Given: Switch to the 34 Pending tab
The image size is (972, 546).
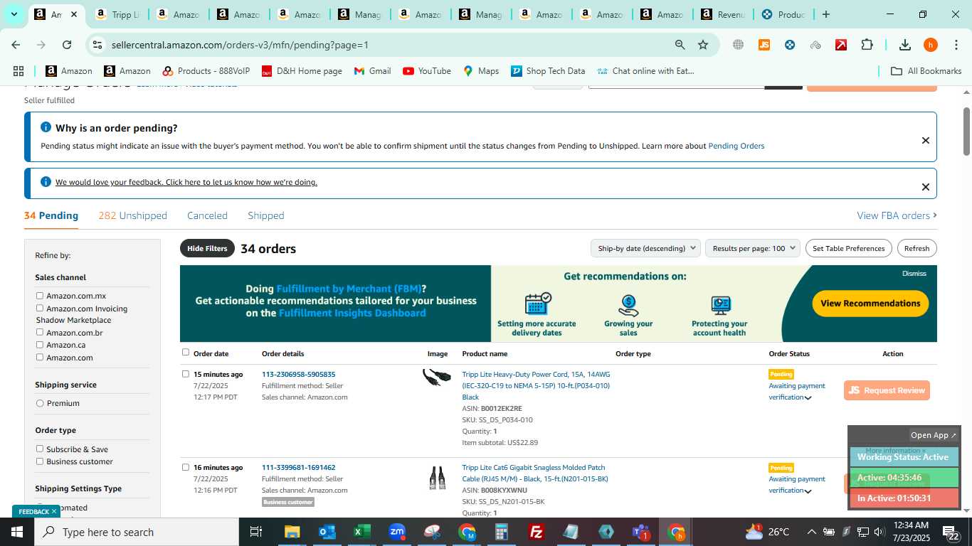Looking at the screenshot, I should [x=51, y=215].
